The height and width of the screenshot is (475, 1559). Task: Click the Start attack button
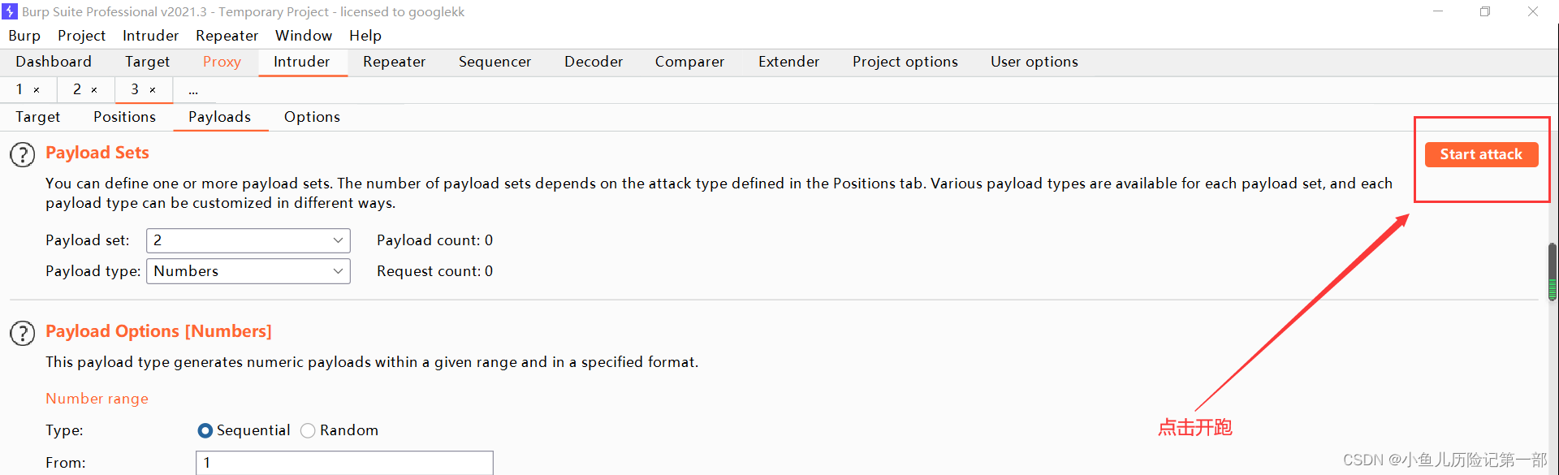pyautogui.click(x=1481, y=154)
